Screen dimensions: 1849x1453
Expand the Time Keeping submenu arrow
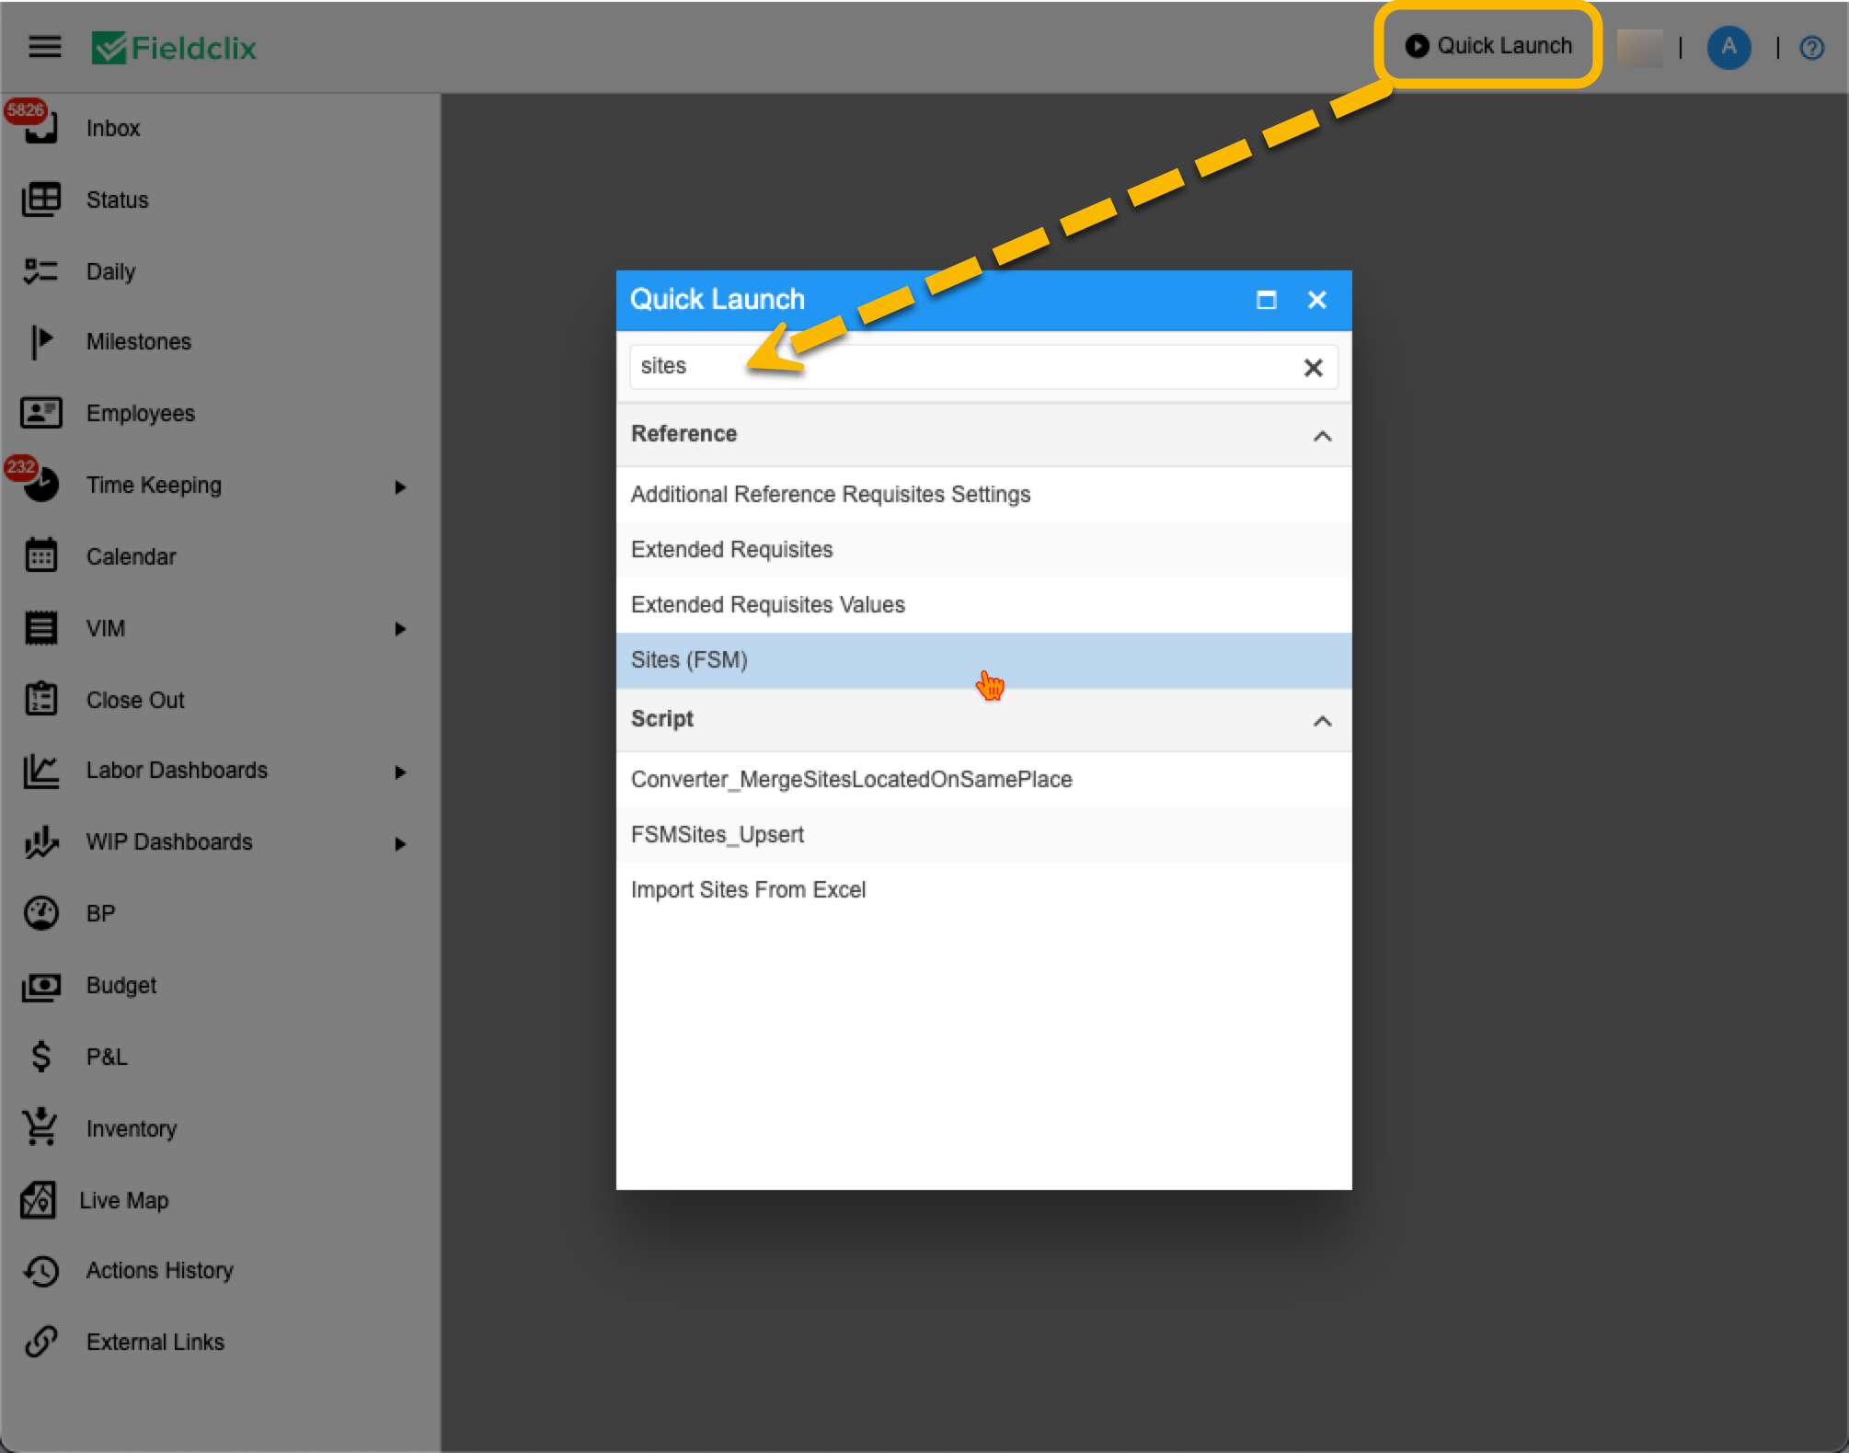point(400,486)
